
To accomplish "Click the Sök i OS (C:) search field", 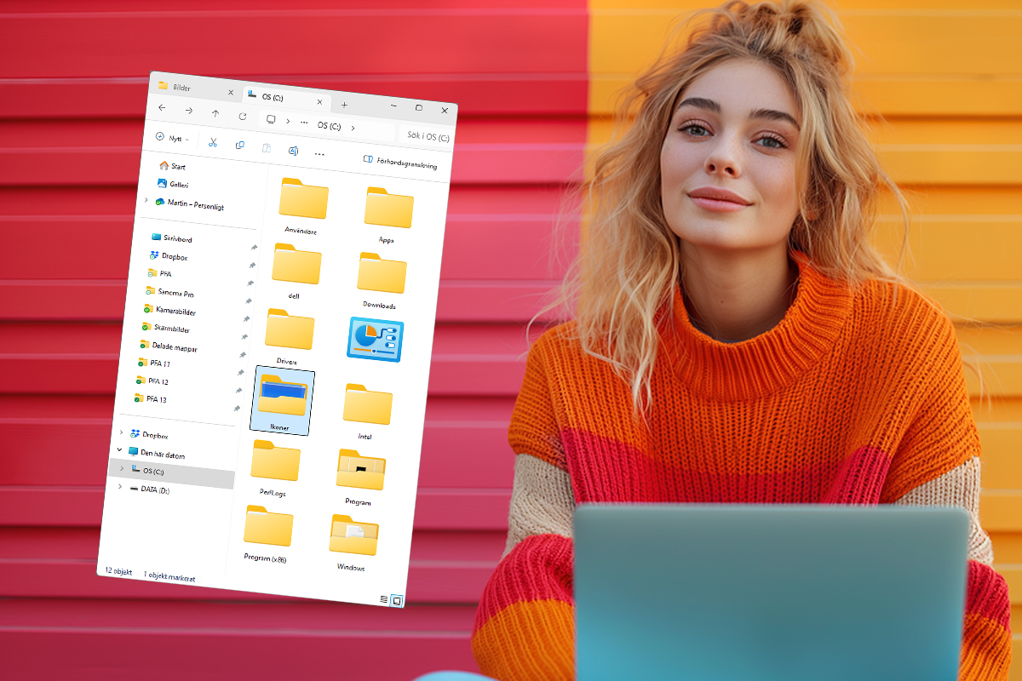I will point(428,135).
